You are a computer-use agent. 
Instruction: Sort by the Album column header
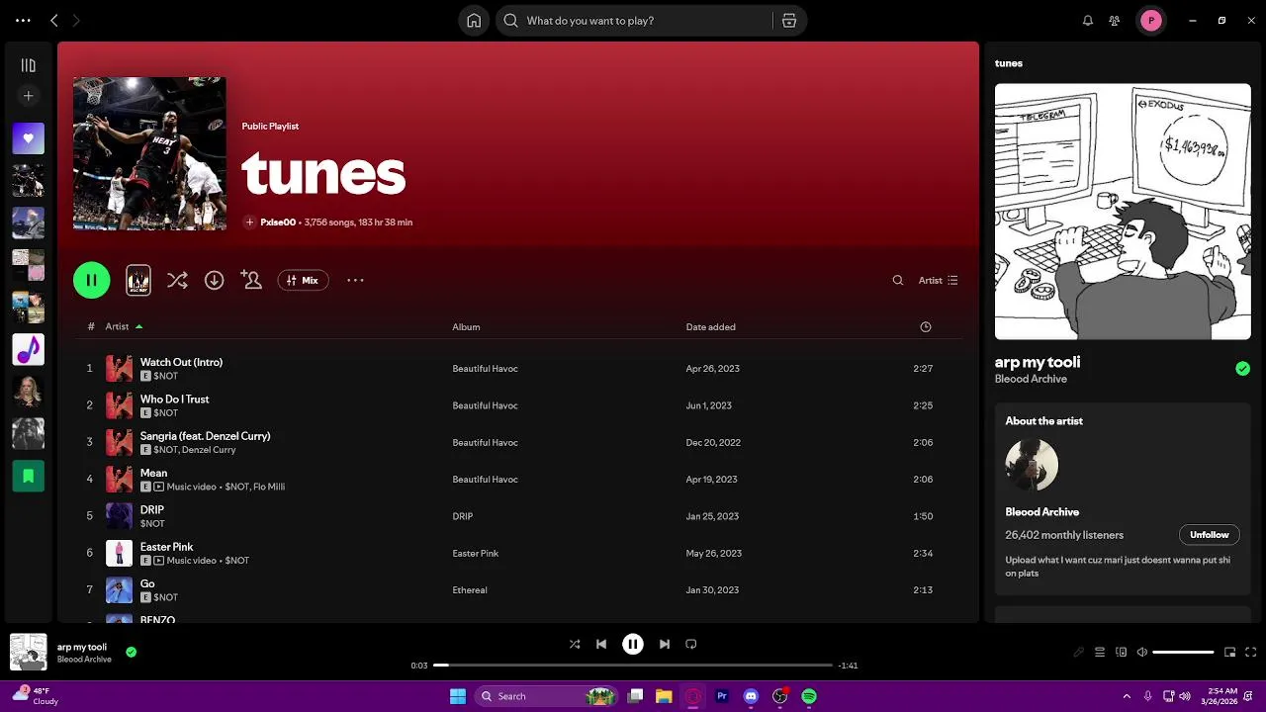[x=466, y=327]
